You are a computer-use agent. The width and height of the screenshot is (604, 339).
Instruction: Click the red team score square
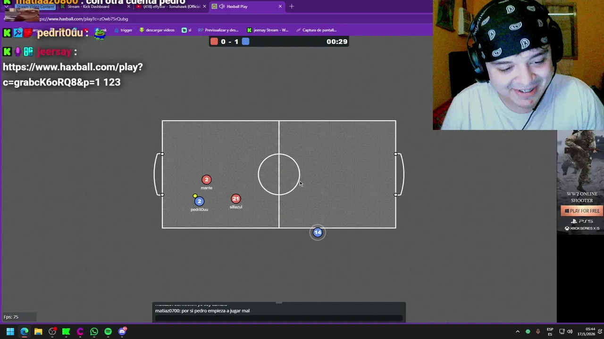click(214, 41)
